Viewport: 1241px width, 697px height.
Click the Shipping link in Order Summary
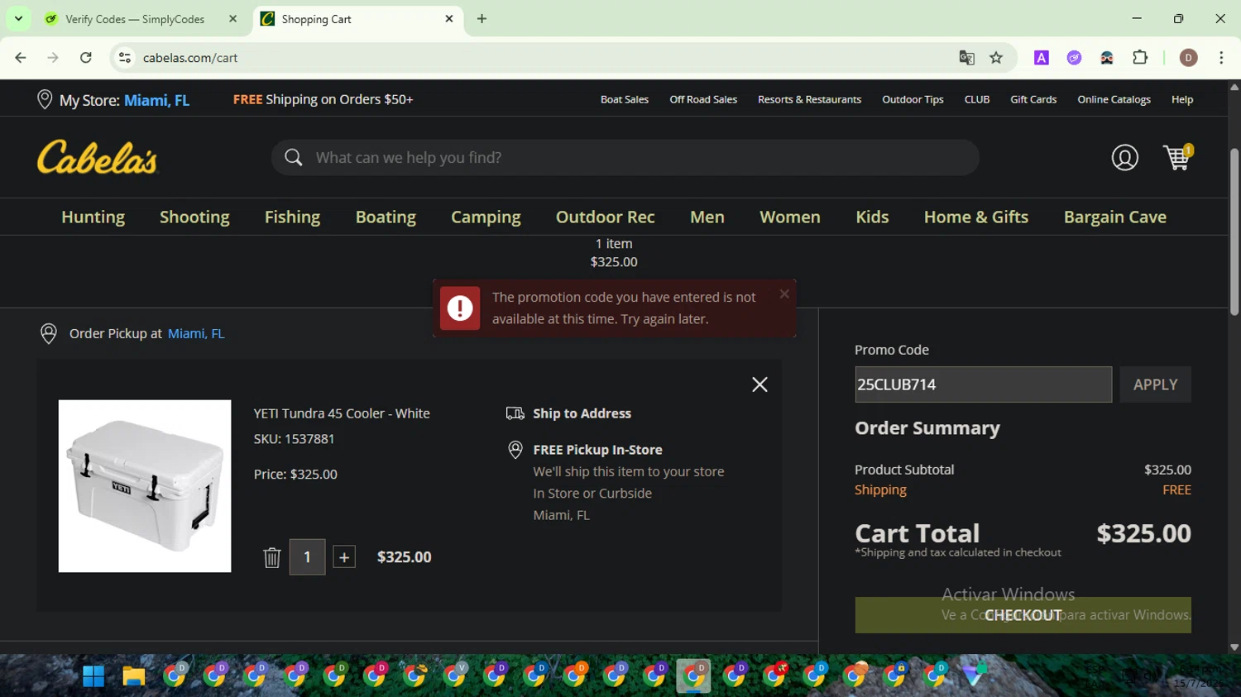(x=880, y=489)
